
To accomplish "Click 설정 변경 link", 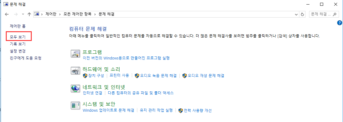I will point(18,51).
